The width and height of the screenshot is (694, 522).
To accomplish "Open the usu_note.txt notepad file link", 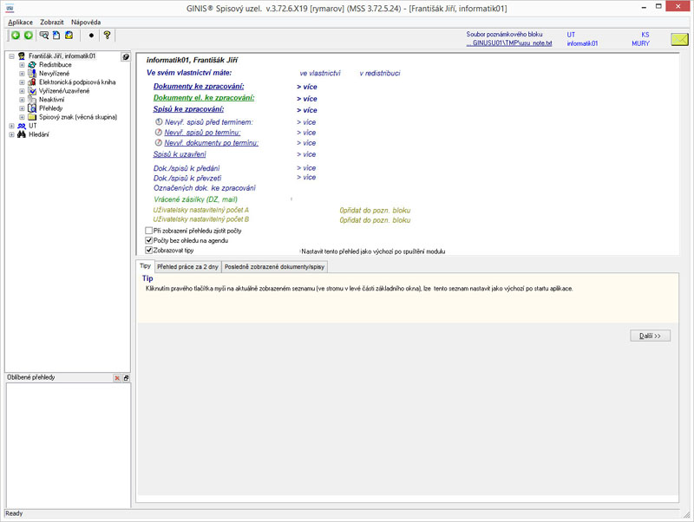I will pyautogui.click(x=509, y=43).
